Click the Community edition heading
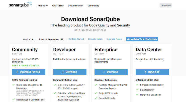The width and height of the screenshot is (186, 102). click(25, 50)
